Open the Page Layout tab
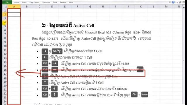The width and height of the screenshot is (187, 105). pos(34,2)
